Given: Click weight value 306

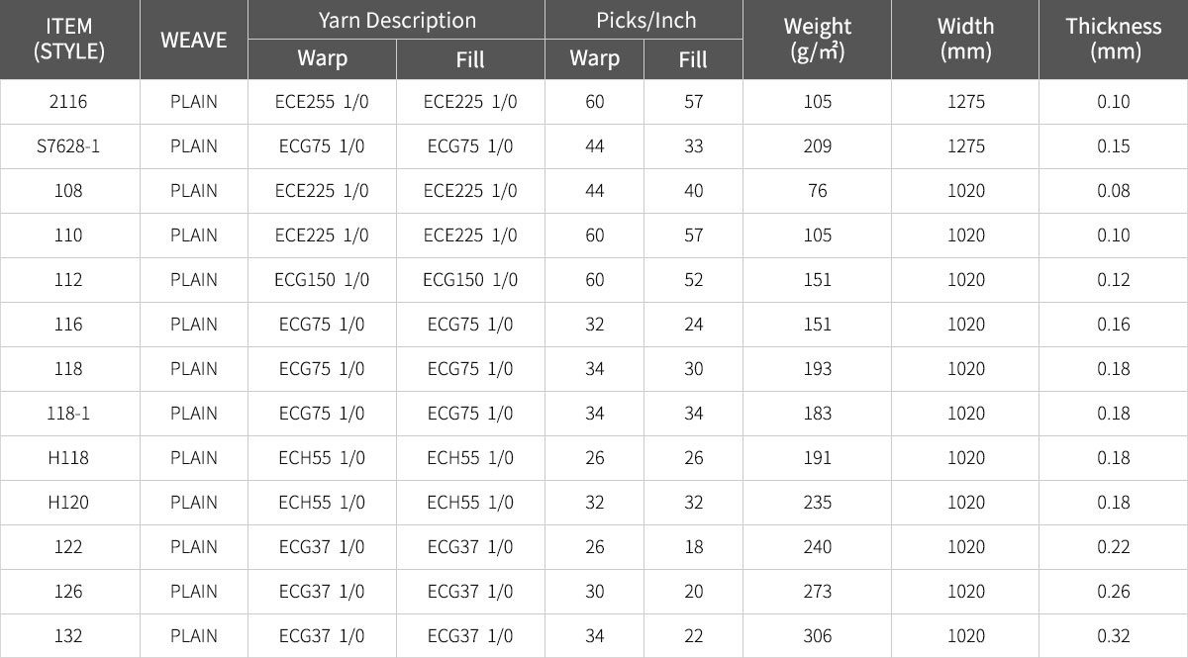Looking at the screenshot, I should click(817, 636).
